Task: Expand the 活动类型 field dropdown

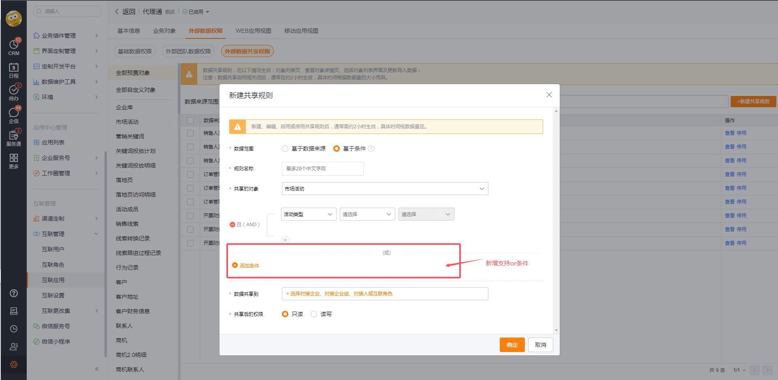Action: coord(308,214)
